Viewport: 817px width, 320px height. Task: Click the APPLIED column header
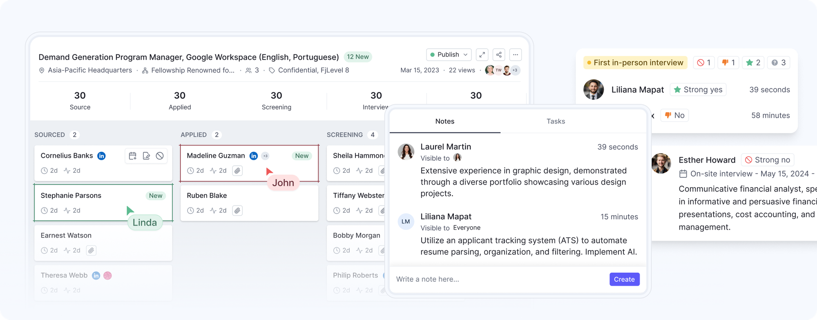(x=194, y=135)
